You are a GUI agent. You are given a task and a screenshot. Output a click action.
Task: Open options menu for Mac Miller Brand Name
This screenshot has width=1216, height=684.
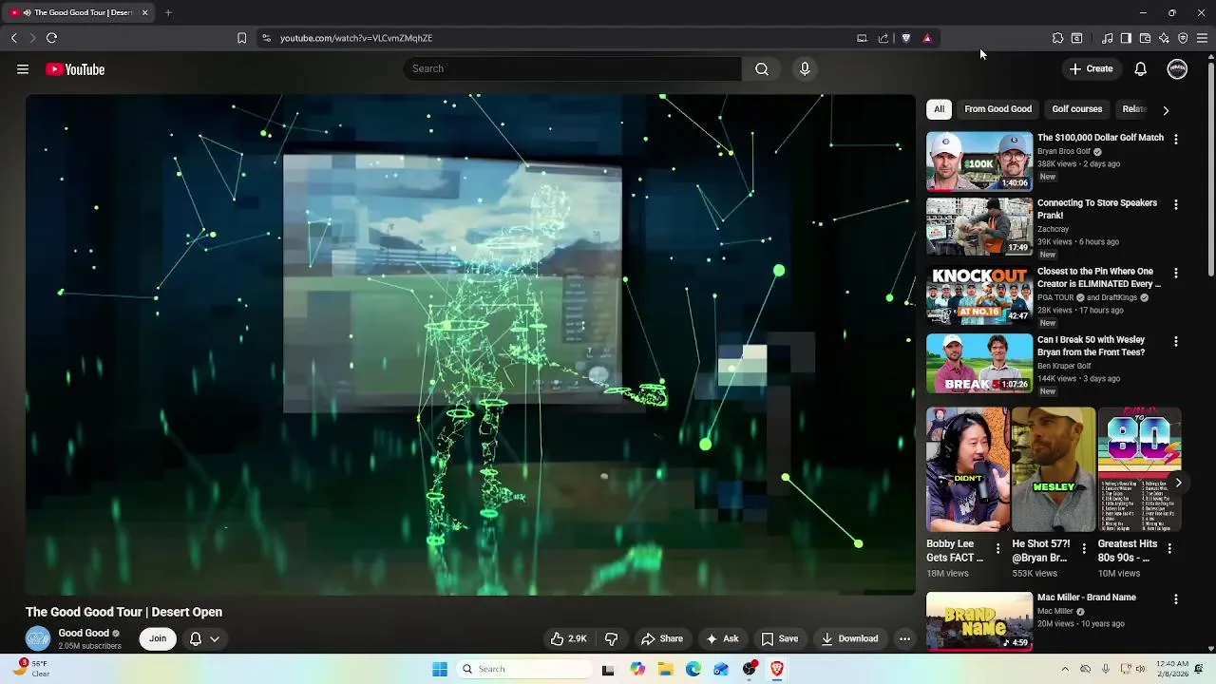coord(1175,599)
